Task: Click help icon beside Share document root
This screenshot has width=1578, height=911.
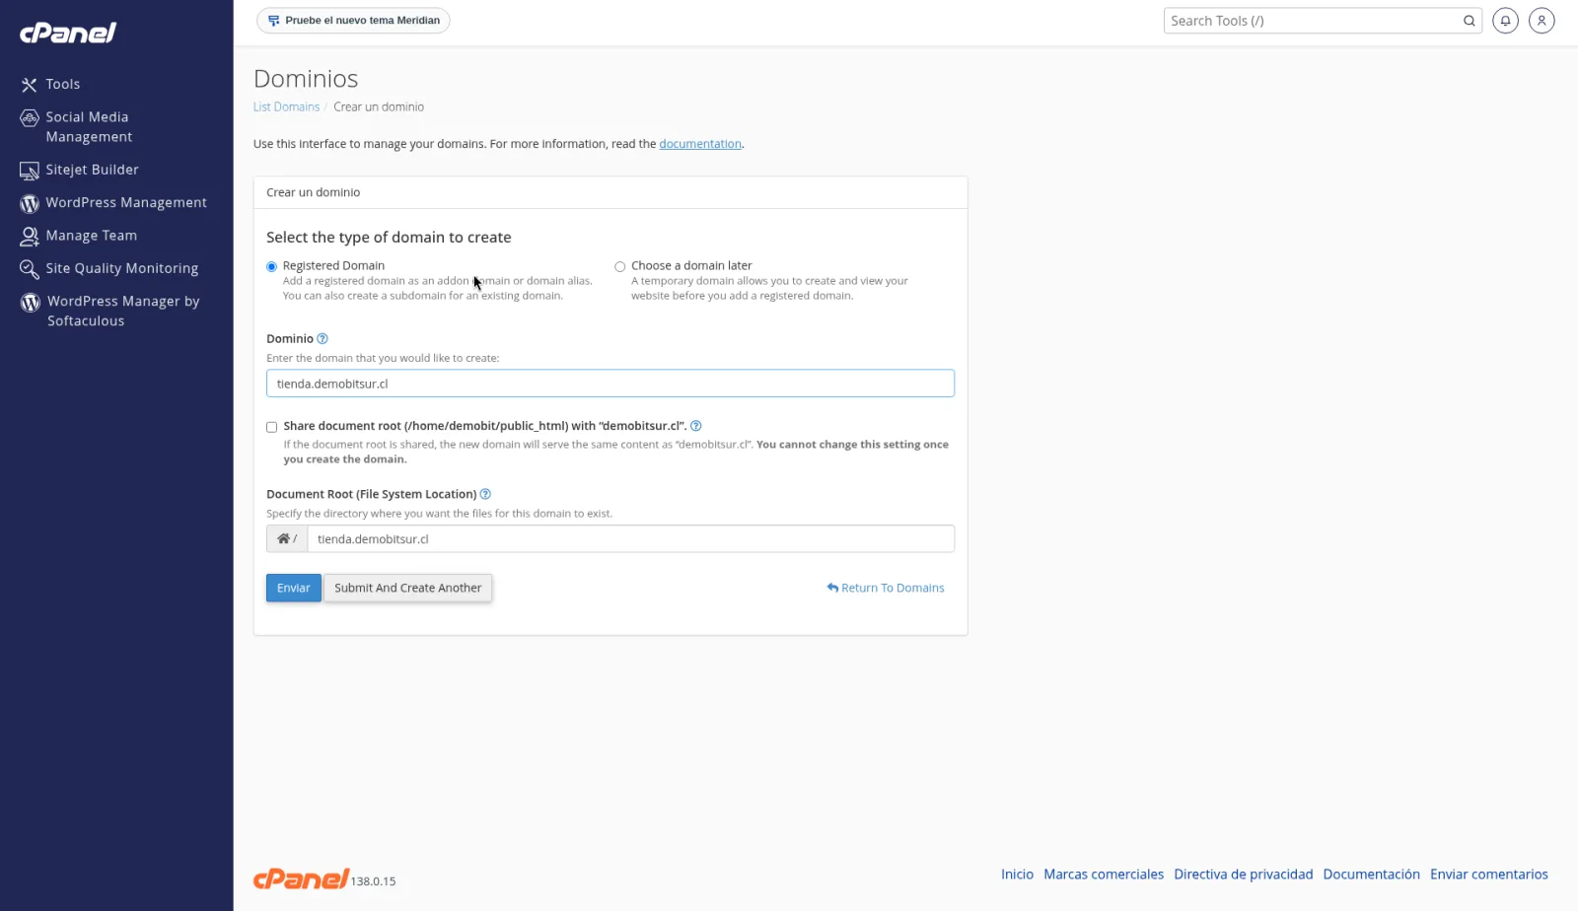Action: pos(696,426)
